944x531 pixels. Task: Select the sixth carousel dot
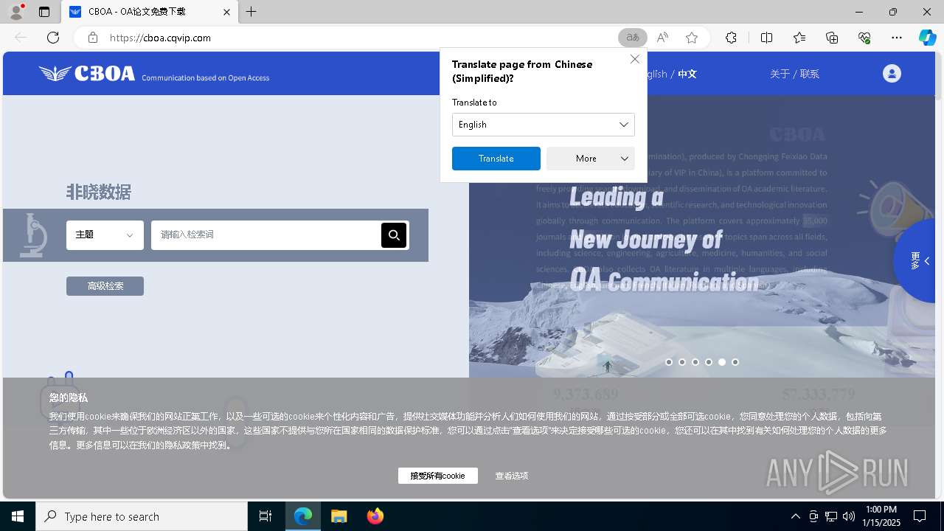735,362
